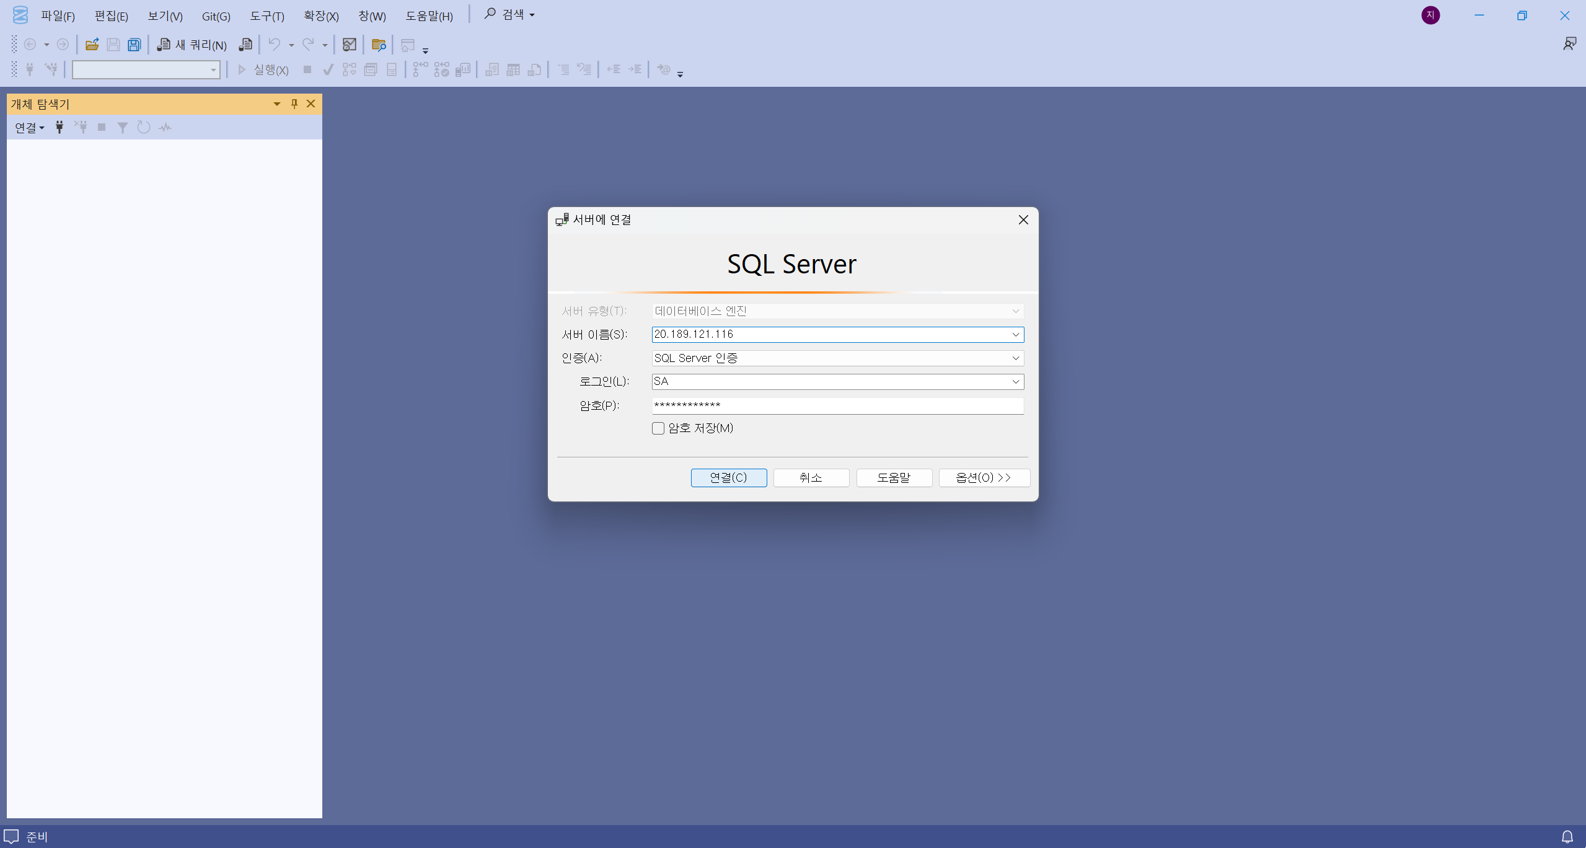Click the 옵션(O) >> button
The image size is (1586, 848).
click(x=984, y=478)
